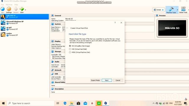Open the Windows Start menu

pyautogui.click(x=3, y=103)
